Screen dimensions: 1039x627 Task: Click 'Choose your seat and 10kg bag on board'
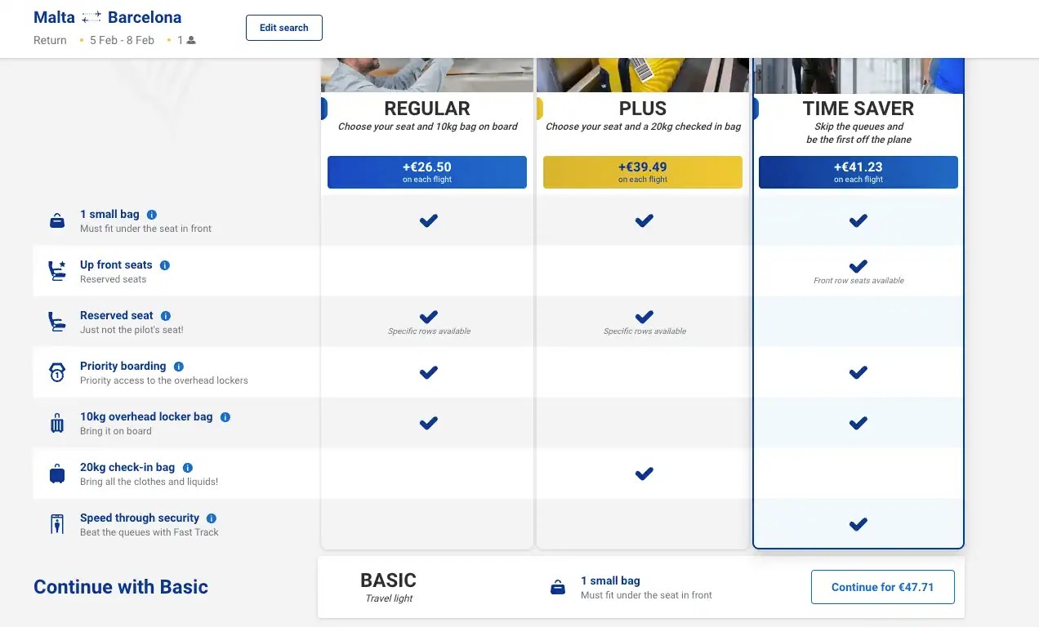coord(428,127)
